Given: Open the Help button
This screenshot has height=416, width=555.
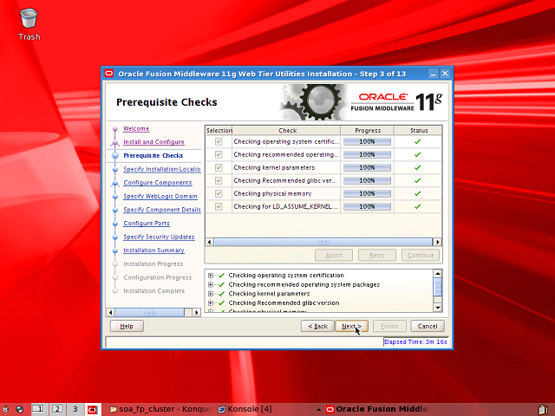Looking at the screenshot, I should [x=127, y=326].
